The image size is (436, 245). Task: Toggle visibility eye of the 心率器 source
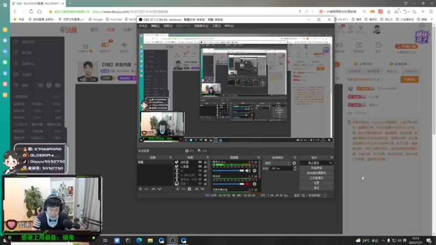(200, 167)
